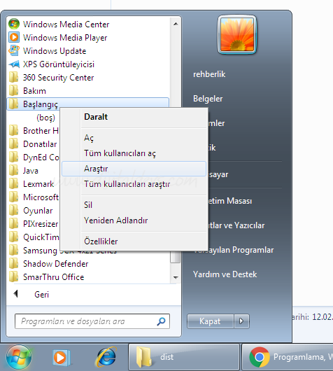The width and height of the screenshot is (333, 371).
Task: Click the Kapat shutdown button
Action: pyautogui.click(x=211, y=321)
